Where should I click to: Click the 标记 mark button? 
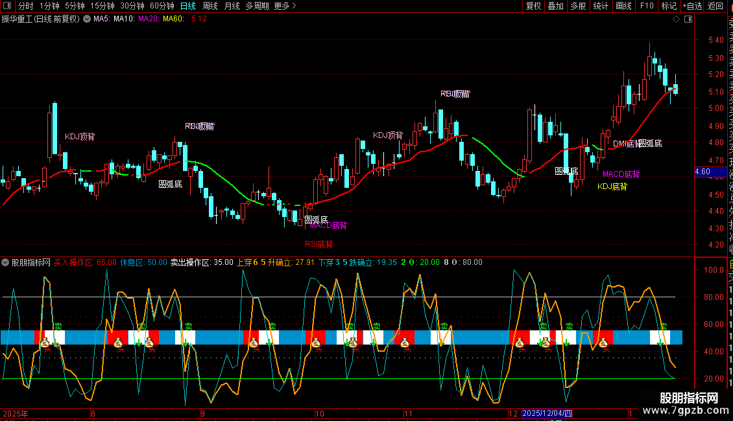669,6
